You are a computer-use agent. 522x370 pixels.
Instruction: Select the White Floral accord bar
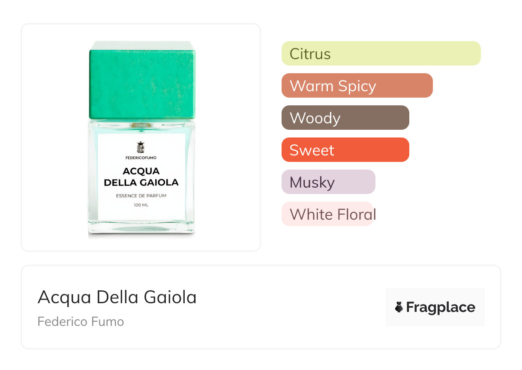click(x=327, y=214)
